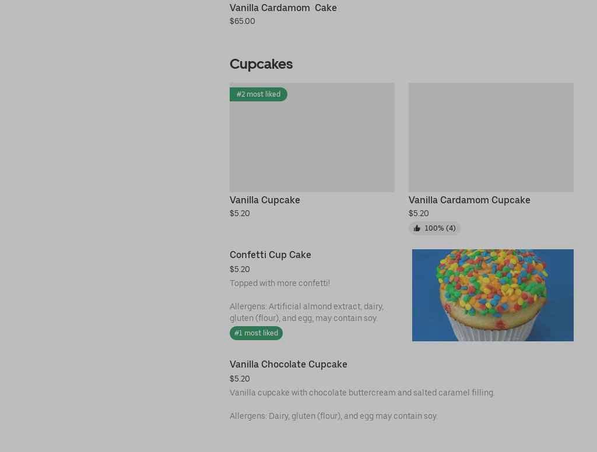Click the $5.20 price under Vanilla Chocolate Cupcake
The width and height of the screenshot is (597, 452).
[x=240, y=379]
